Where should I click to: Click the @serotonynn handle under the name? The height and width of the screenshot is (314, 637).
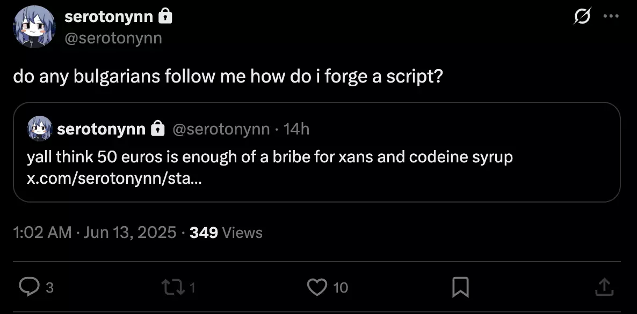pyautogui.click(x=113, y=38)
